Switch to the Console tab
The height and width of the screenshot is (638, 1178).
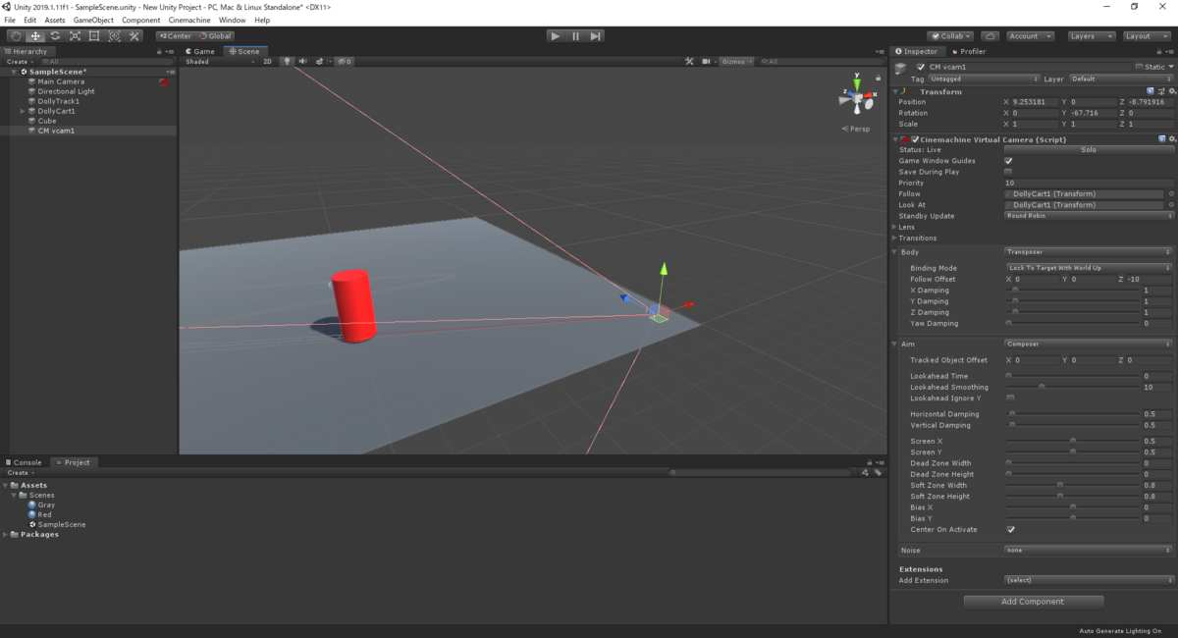tap(24, 462)
